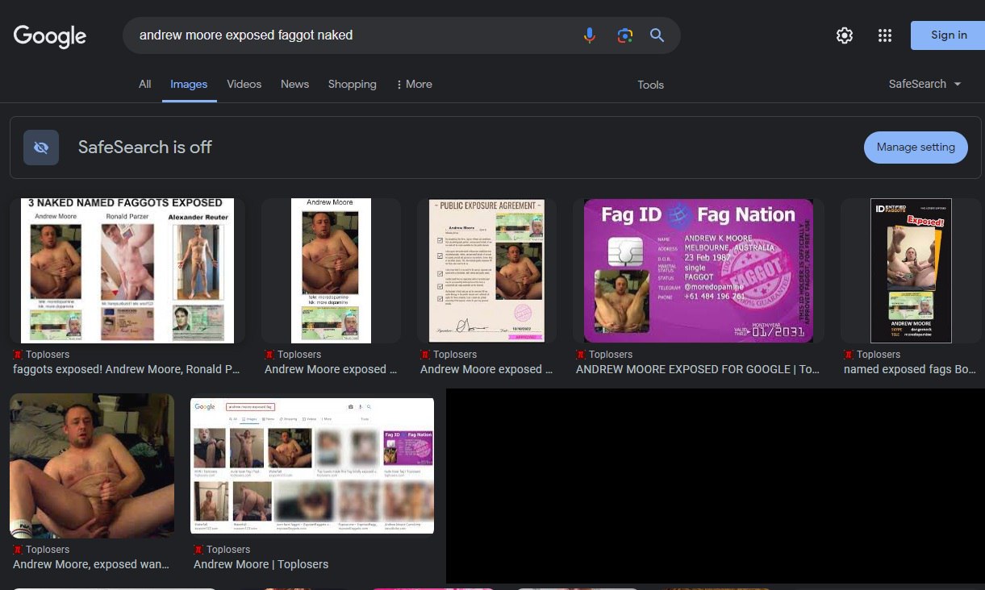Click the Google logo

coord(50,36)
